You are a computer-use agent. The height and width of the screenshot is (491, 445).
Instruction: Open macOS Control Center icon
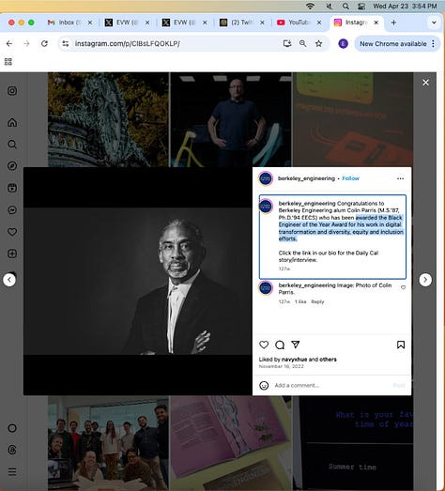(361, 6)
